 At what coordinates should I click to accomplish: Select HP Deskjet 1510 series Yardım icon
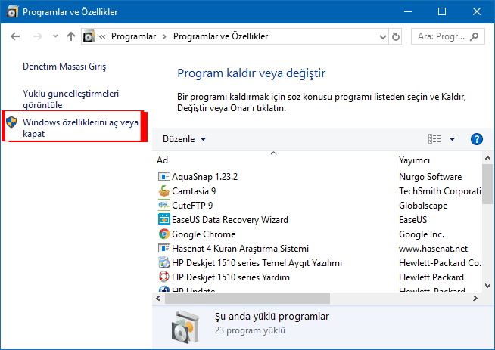coord(164,277)
